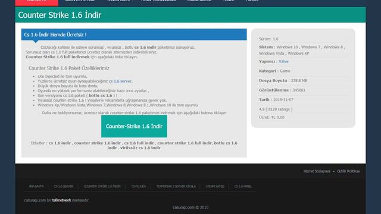This screenshot has width=381, height=214.
Task: Click the Counter-Strike 1.6 İndir download button
Action: coord(134,126)
